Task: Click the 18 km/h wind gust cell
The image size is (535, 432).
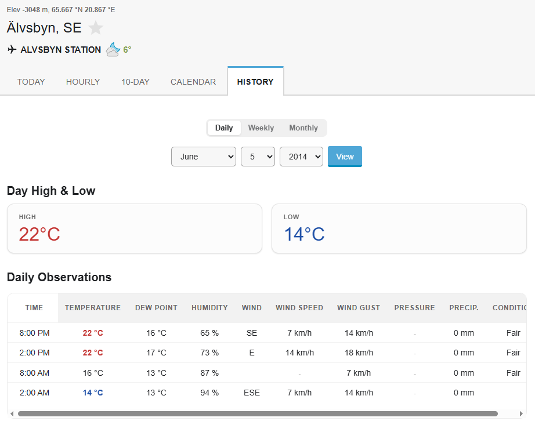Action: [359, 353]
